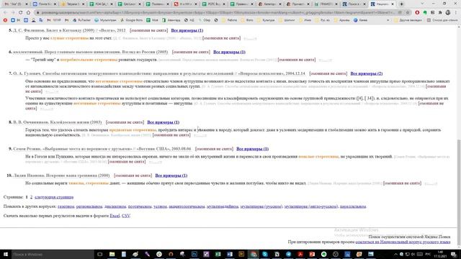The width and height of the screenshot is (461, 259).
Task: Open the notification center icon
Action: pyautogui.click(x=455, y=254)
